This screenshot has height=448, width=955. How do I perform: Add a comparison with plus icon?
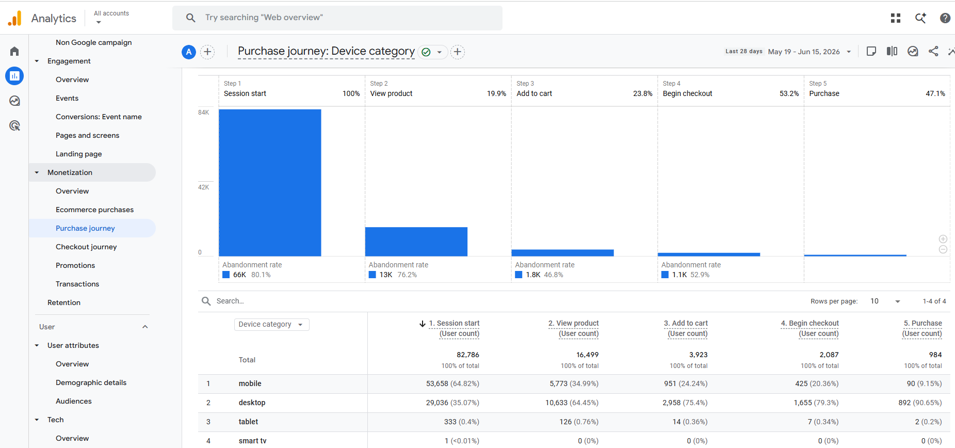click(x=207, y=52)
